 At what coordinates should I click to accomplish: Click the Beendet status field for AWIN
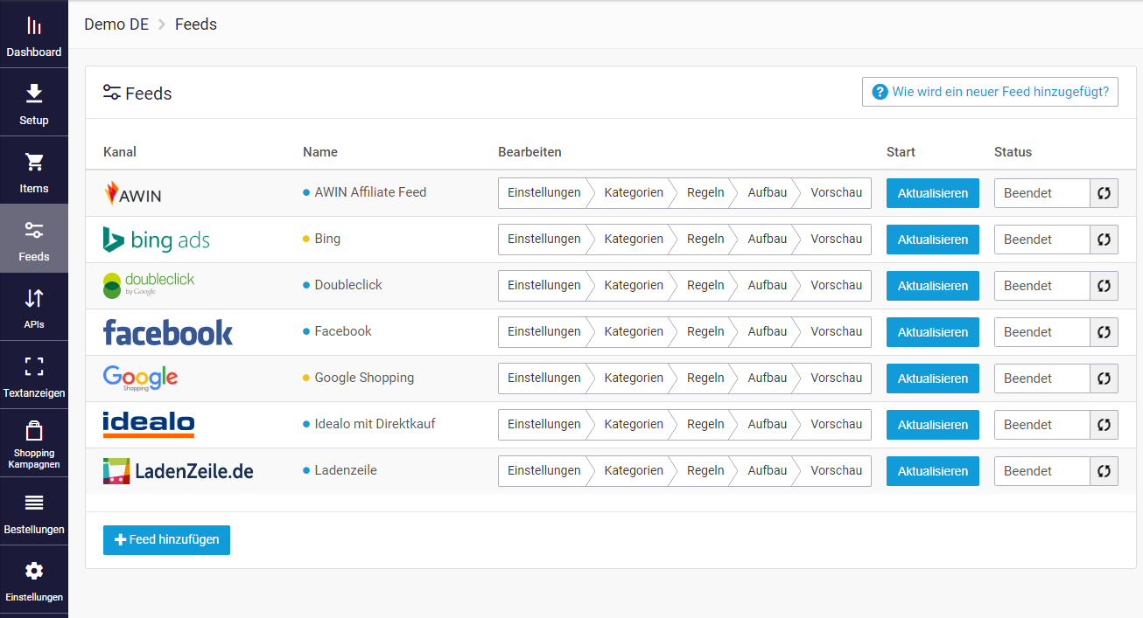tap(1042, 193)
